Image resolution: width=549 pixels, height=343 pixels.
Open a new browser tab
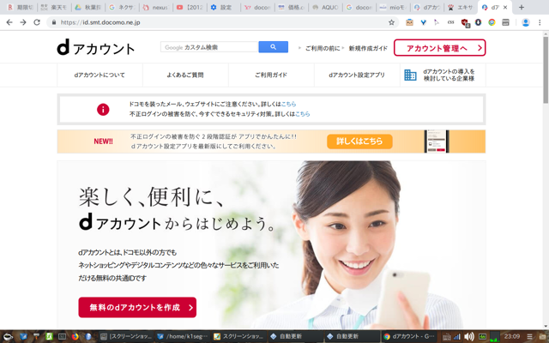point(522,7)
